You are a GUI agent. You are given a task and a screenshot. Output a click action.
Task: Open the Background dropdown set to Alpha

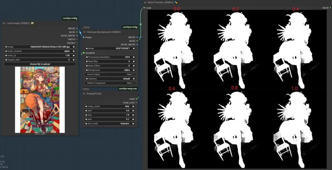(x=110, y=70)
